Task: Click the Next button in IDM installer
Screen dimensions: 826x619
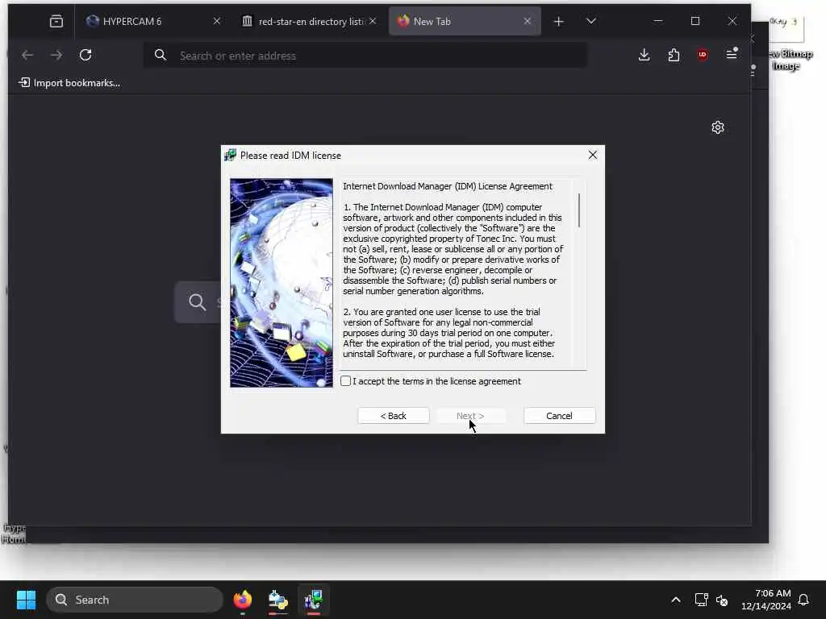Action: coord(470,416)
